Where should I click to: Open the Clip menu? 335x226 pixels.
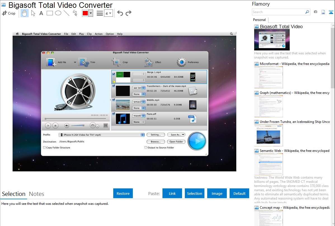pos(89,34)
